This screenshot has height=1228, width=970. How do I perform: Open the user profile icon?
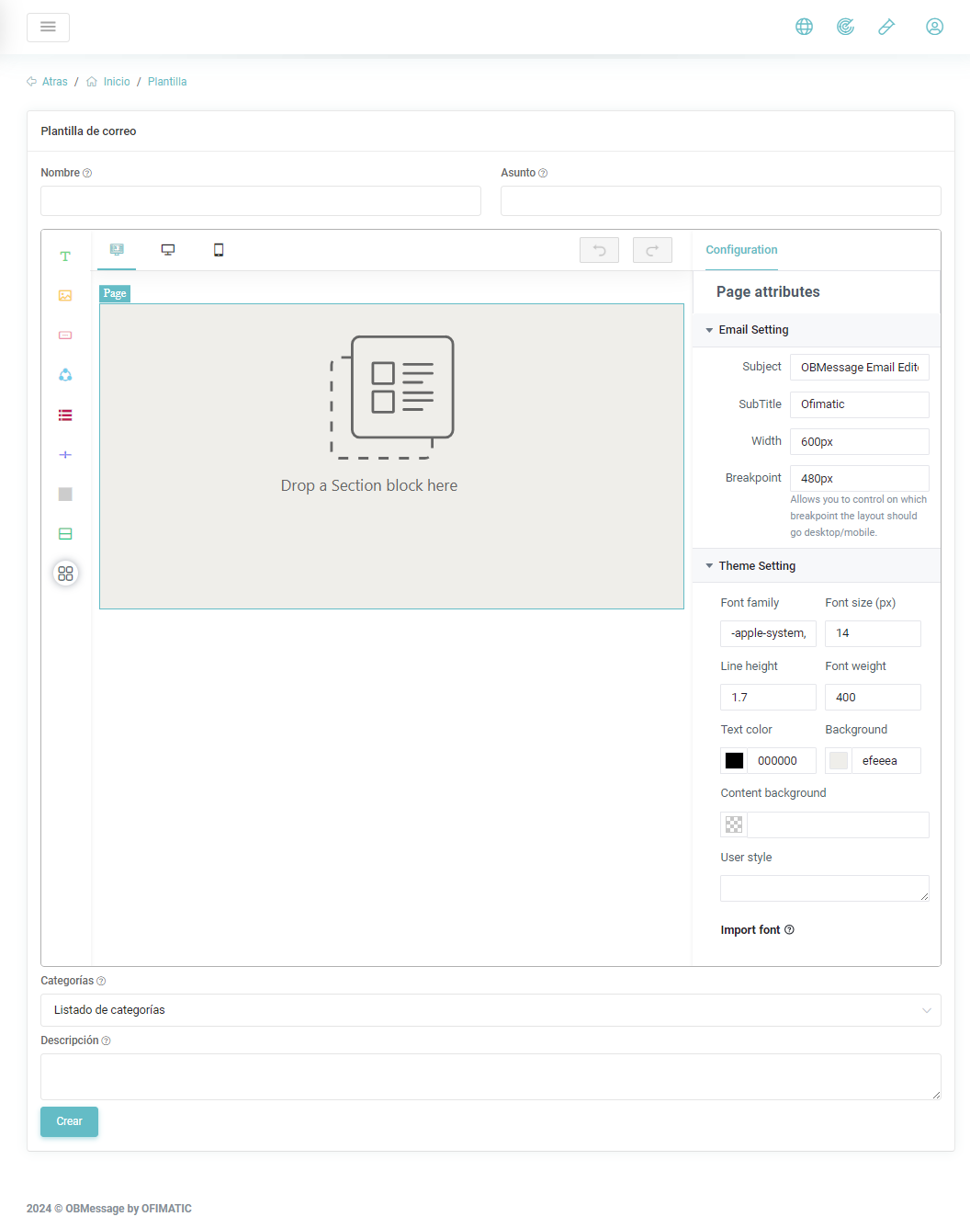(934, 27)
